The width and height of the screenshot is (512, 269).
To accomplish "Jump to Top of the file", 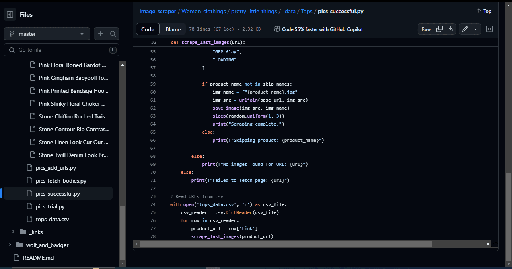I will tap(484, 11).
